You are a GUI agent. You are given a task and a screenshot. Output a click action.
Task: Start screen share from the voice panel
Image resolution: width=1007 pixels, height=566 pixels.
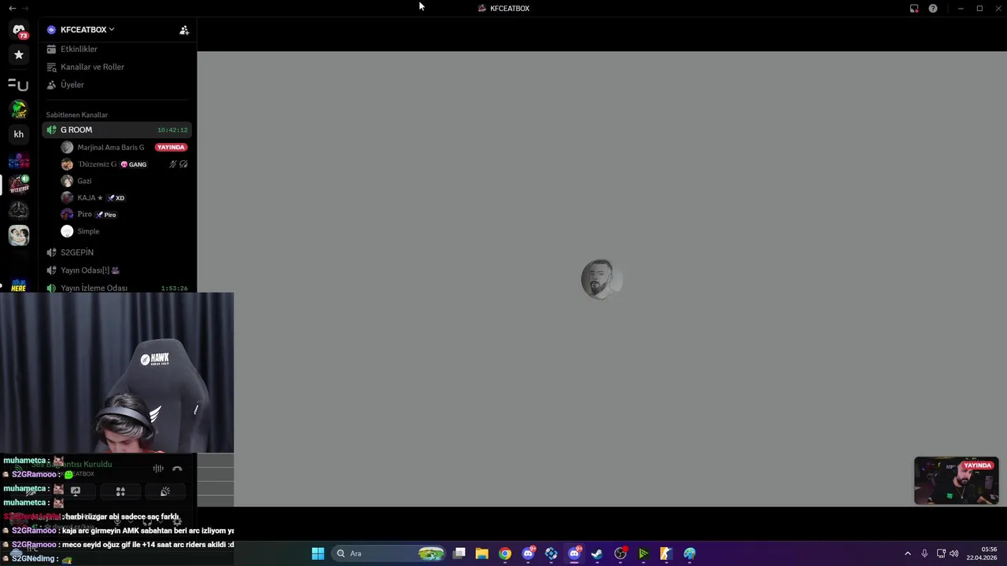(x=76, y=491)
